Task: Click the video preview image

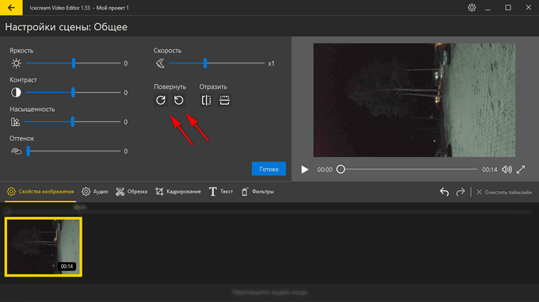Action: pos(415,100)
